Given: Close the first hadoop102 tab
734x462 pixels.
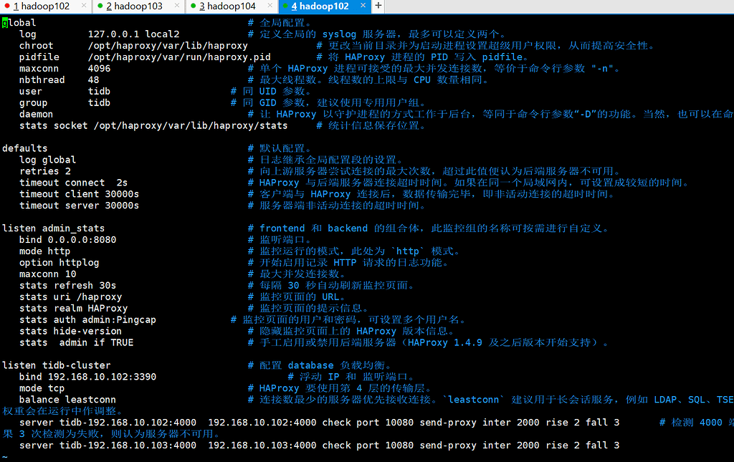Looking at the screenshot, I should click(82, 6).
